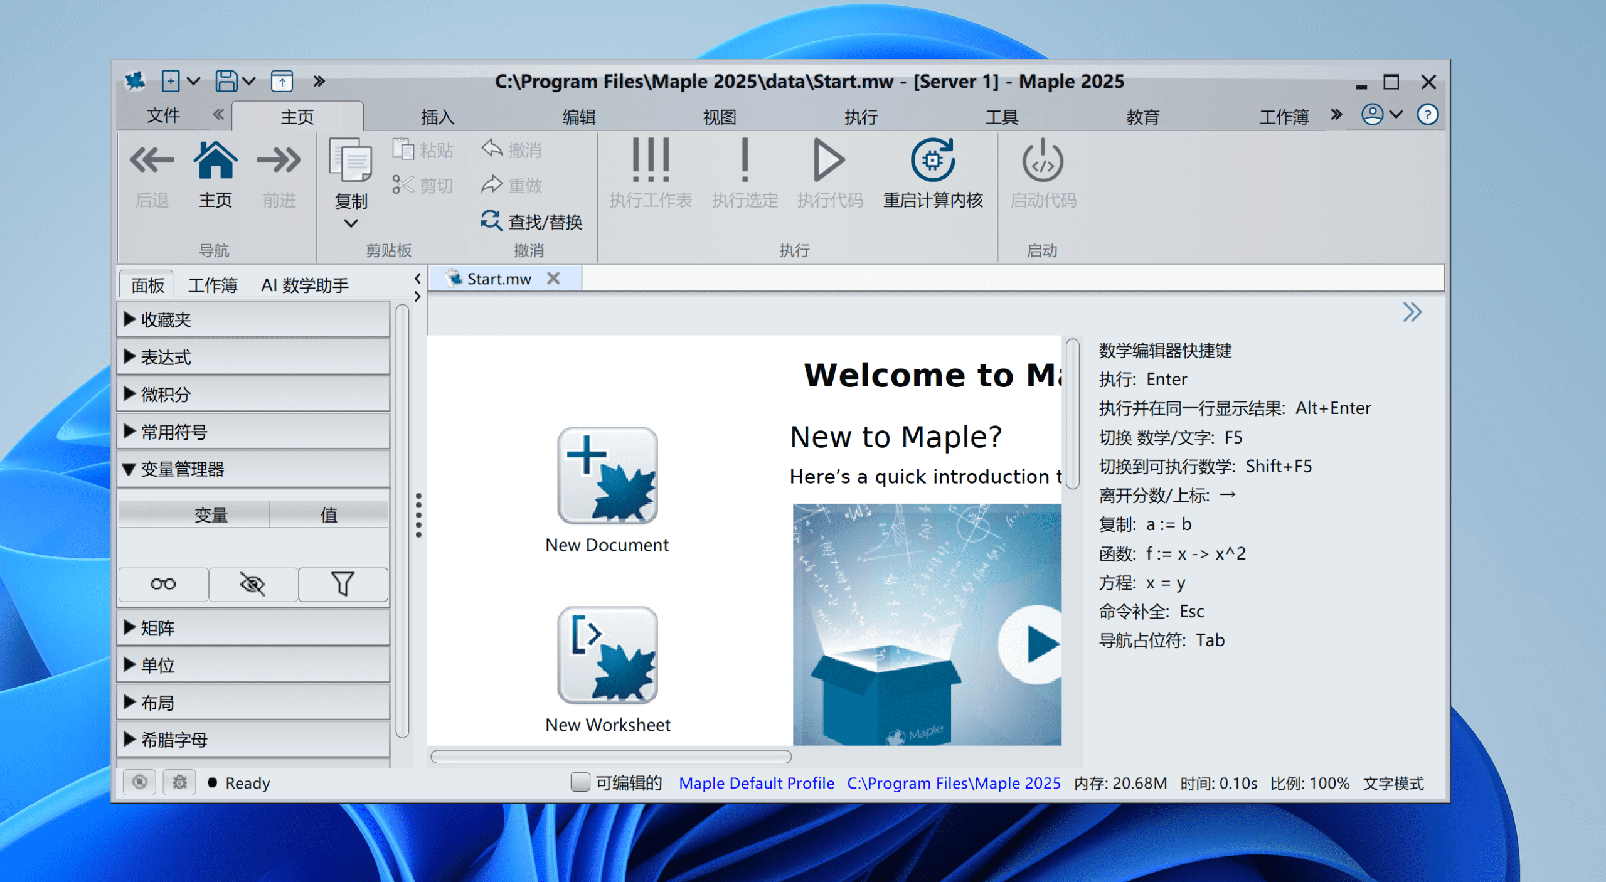Click 启动代码 startup code icon
Screen dimensions: 1606x882
pos(1043,160)
